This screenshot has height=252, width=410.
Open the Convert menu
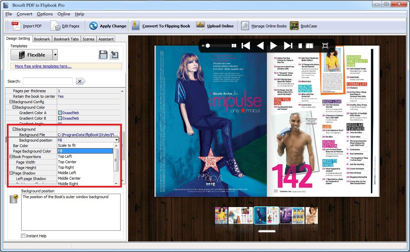(x=25, y=14)
